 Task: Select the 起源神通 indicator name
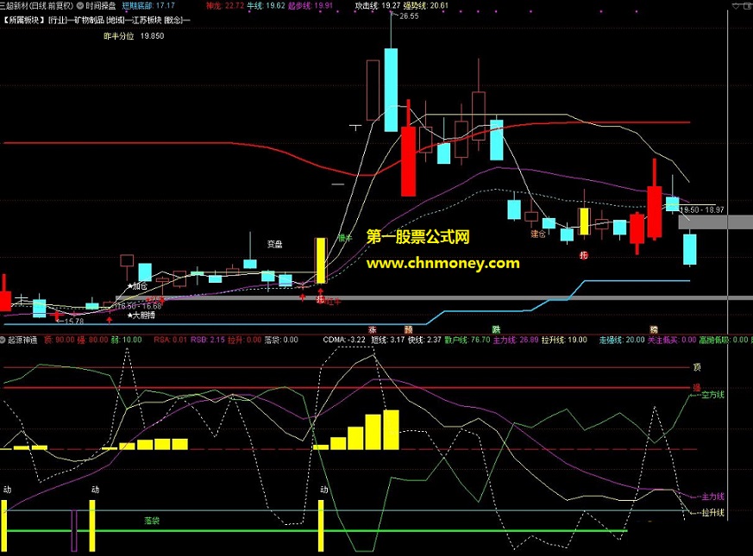click(x=22, y=340)
